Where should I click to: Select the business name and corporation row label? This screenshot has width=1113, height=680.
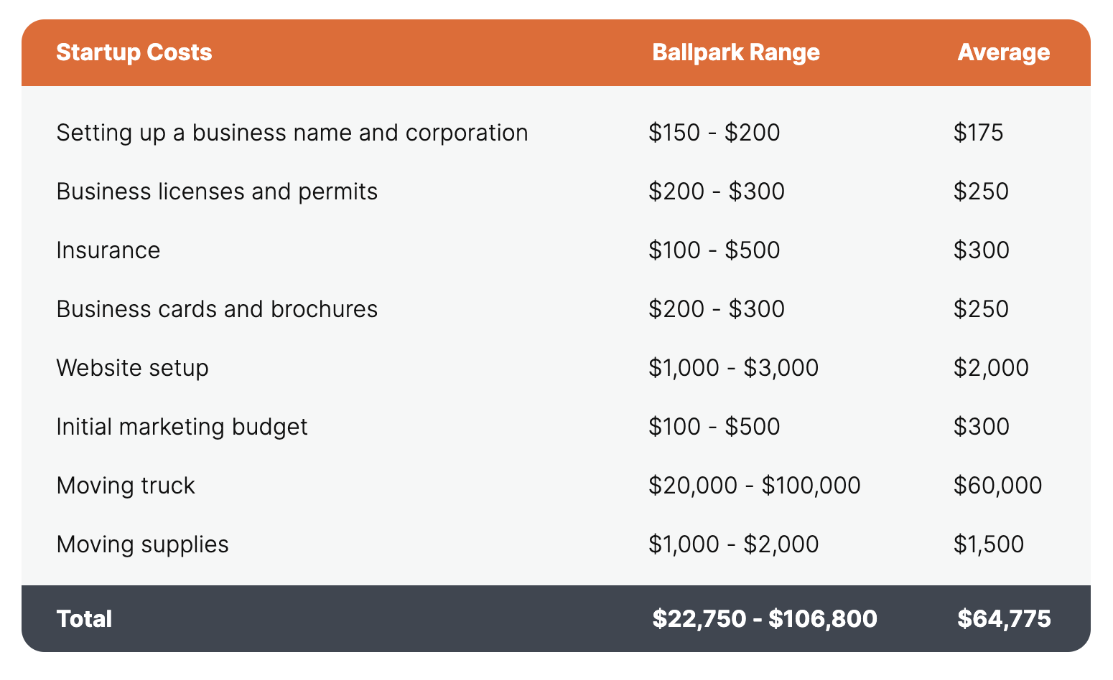(x=292, y=133)
